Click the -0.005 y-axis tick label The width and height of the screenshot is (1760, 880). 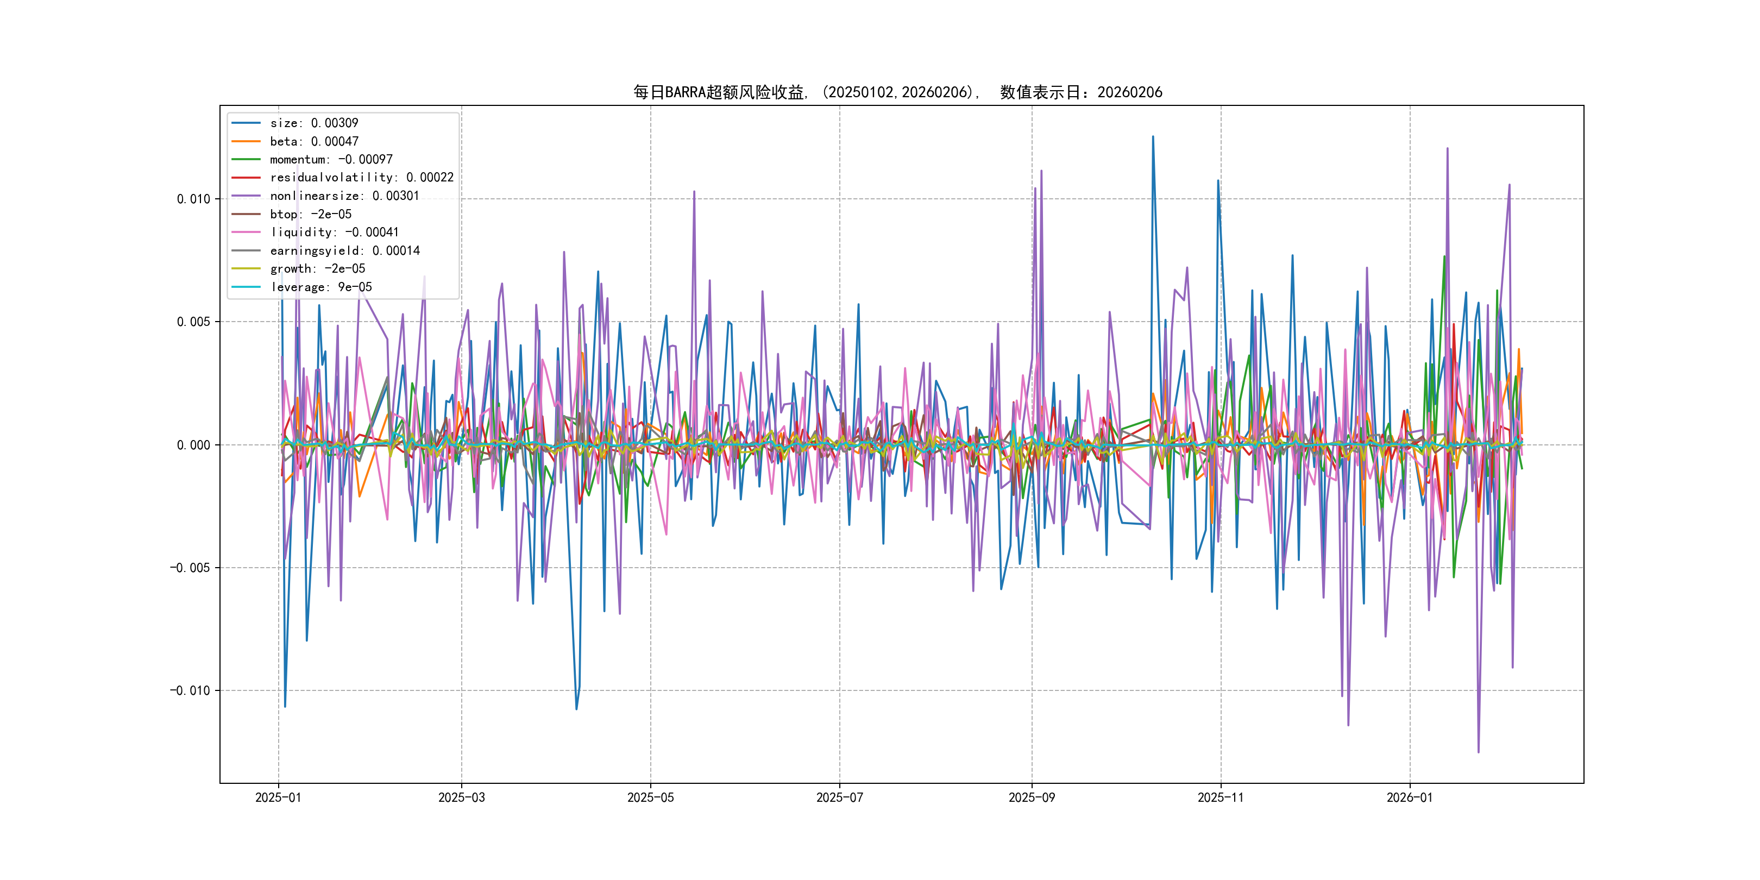190,568
